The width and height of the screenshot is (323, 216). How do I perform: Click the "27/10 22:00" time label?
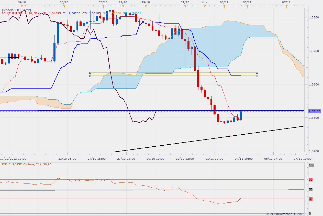coord(126,159)
